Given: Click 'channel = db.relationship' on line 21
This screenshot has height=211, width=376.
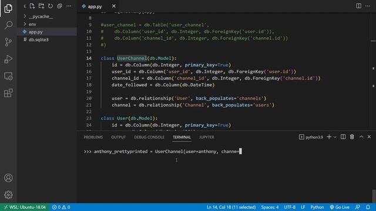Looking at the screenshot, I should pyautogui.click(x=145, y=105).
